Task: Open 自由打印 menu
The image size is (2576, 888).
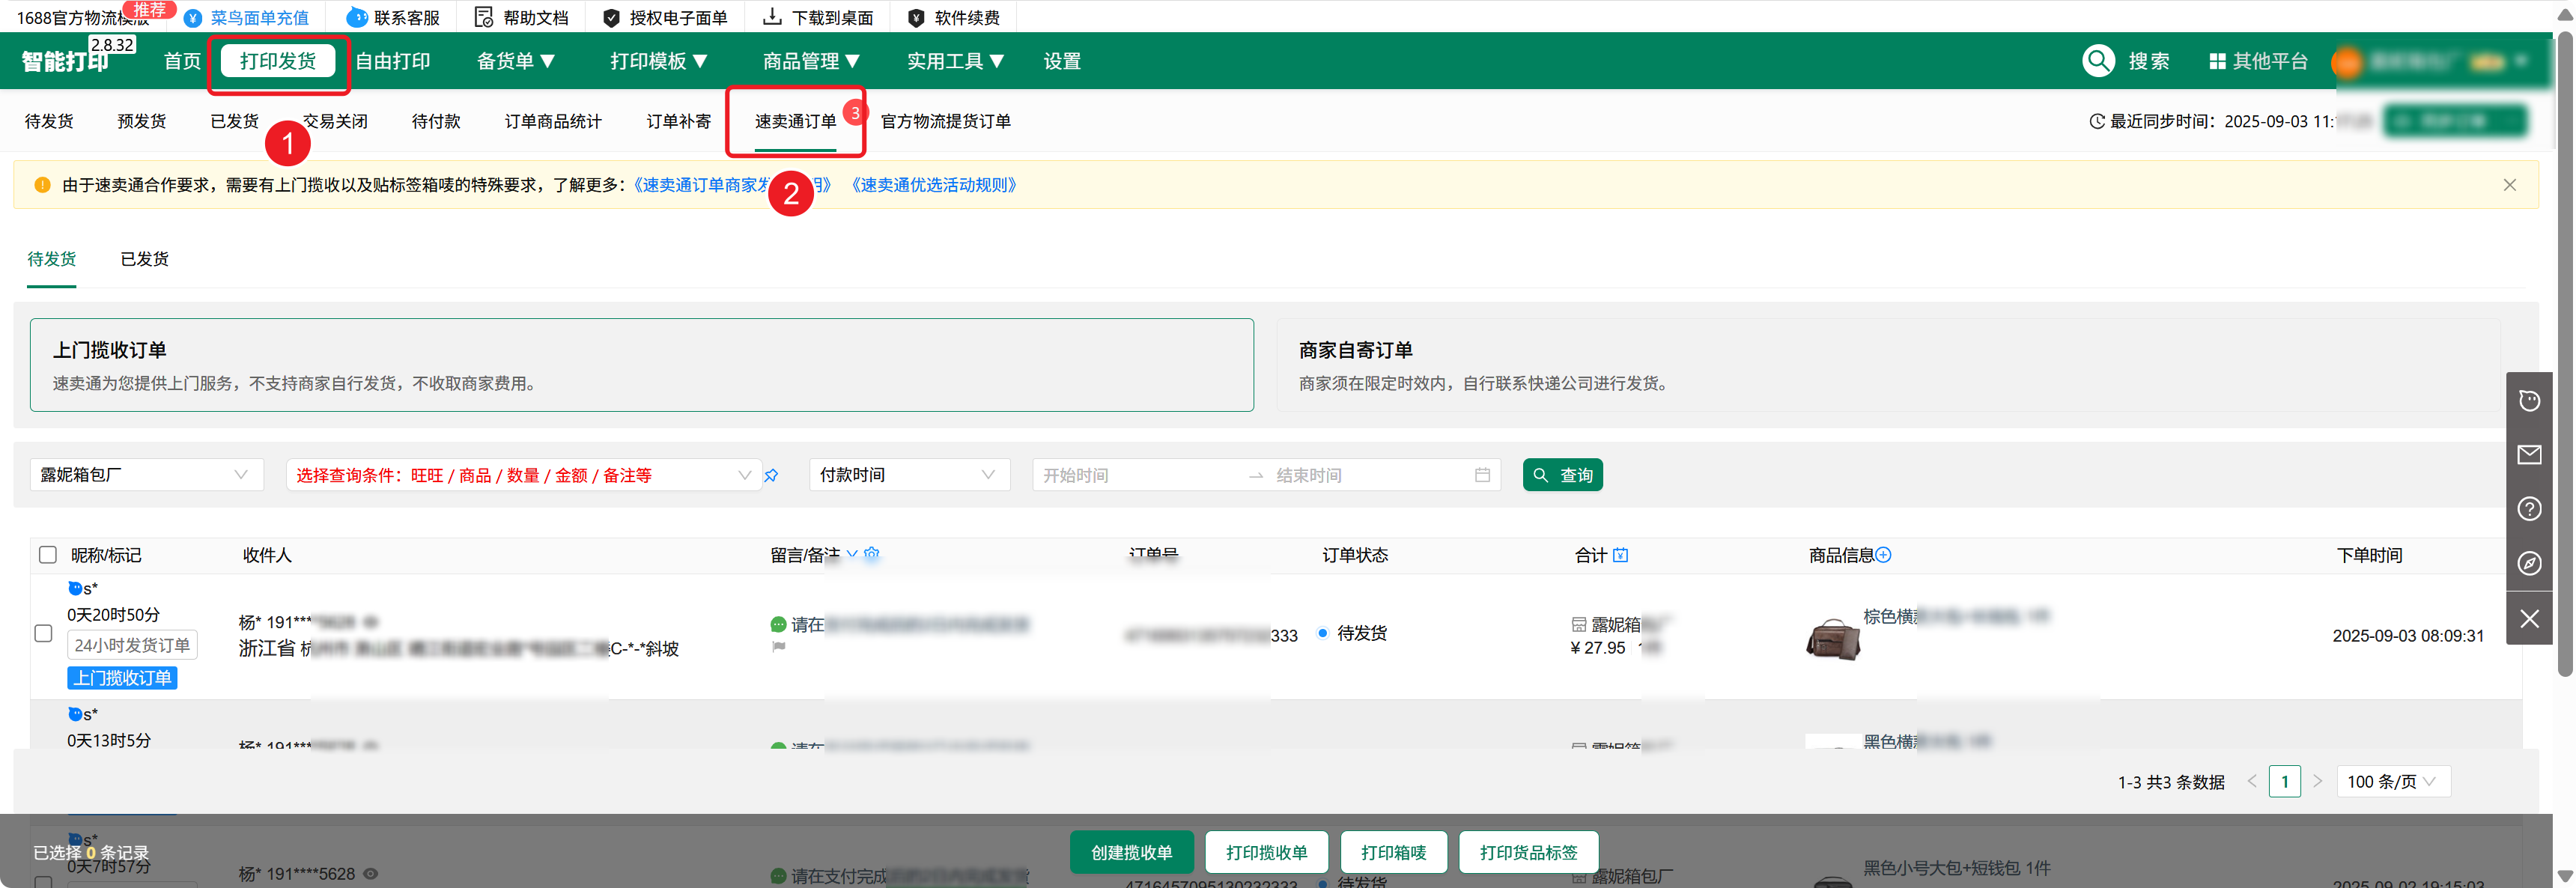Action: [x=393, y=61]
